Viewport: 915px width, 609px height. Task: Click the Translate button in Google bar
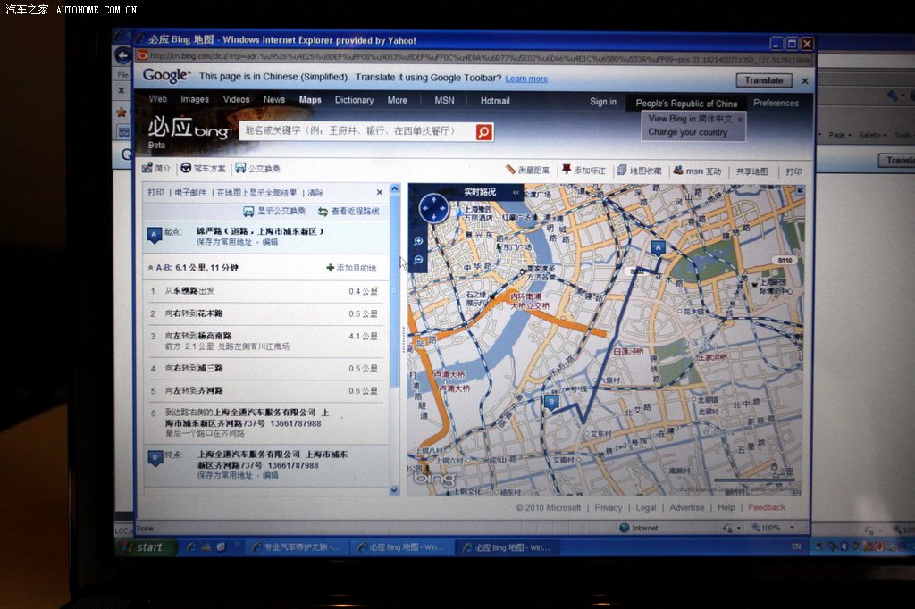coord(764,80)
